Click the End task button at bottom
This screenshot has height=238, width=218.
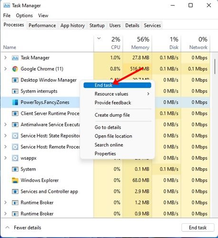click(198, 228)
